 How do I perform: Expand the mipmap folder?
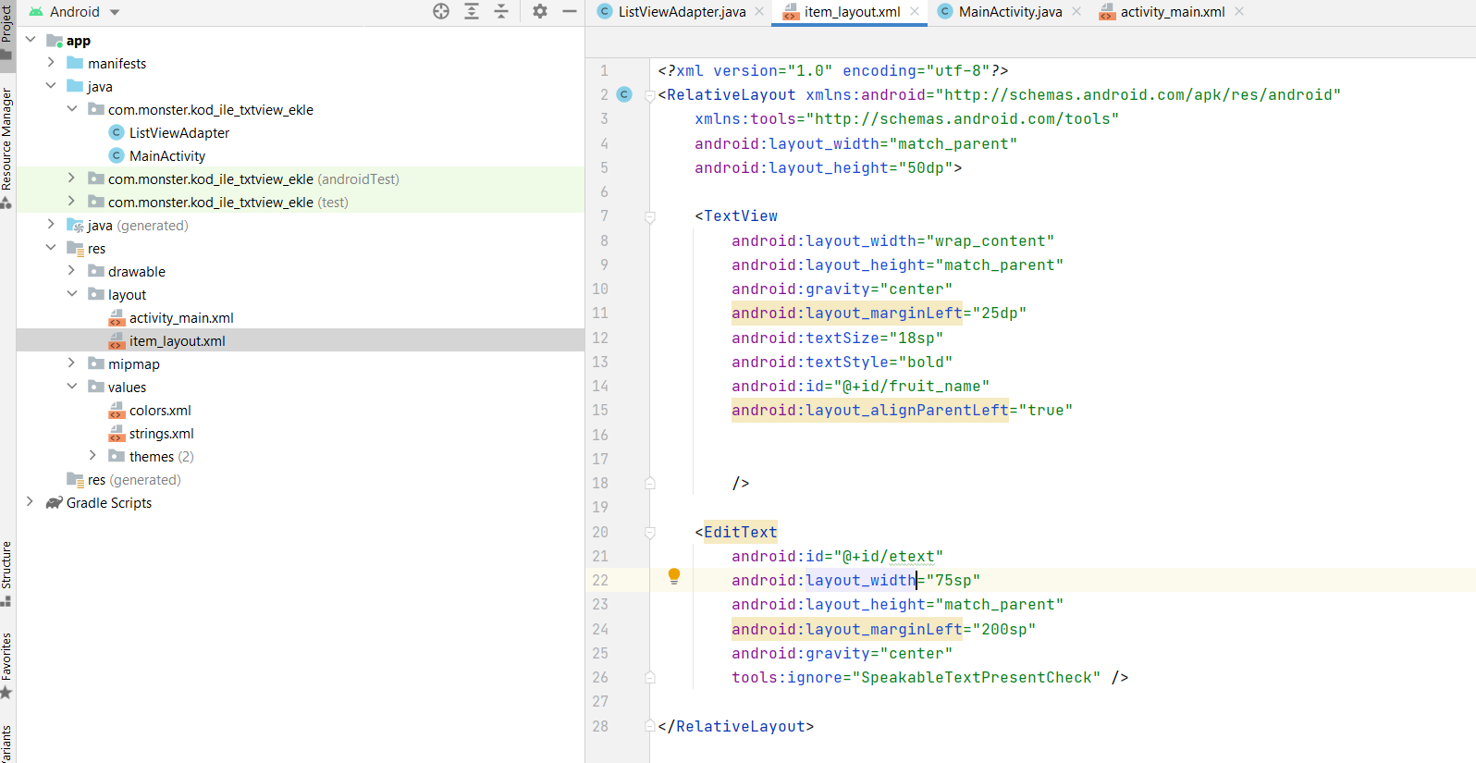(x=71, y=363)
